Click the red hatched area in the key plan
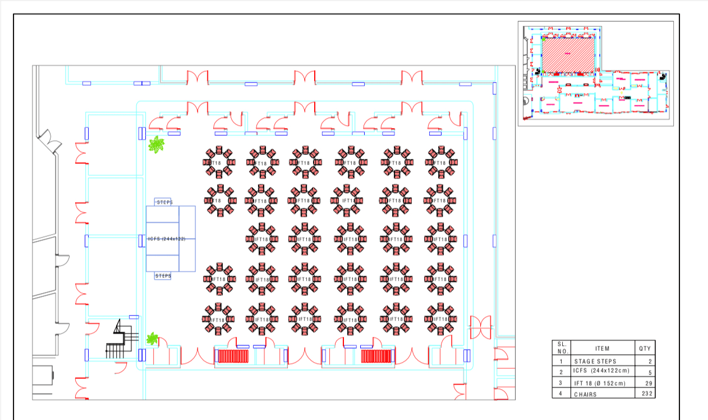Screen dimensions: 708x420 567,55
